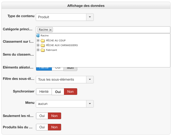Click the Racine globe icon in tree
The height and width of the screenshot is (137, 173).
(38, 36)
